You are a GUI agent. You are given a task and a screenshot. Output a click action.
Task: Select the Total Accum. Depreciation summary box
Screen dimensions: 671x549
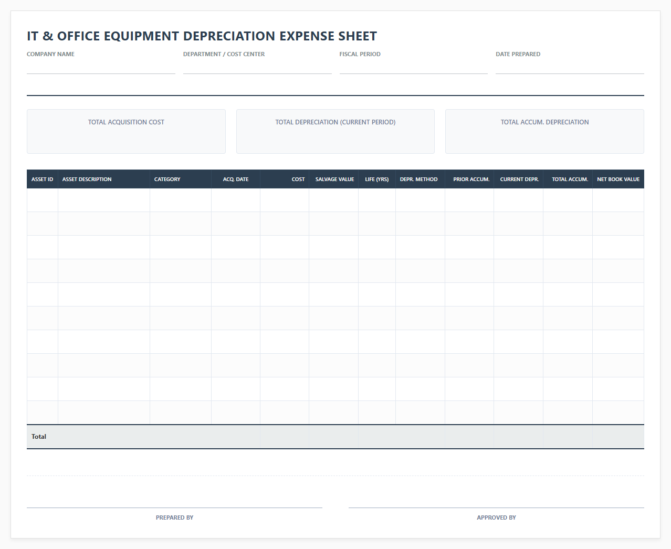tap(544, 131)
